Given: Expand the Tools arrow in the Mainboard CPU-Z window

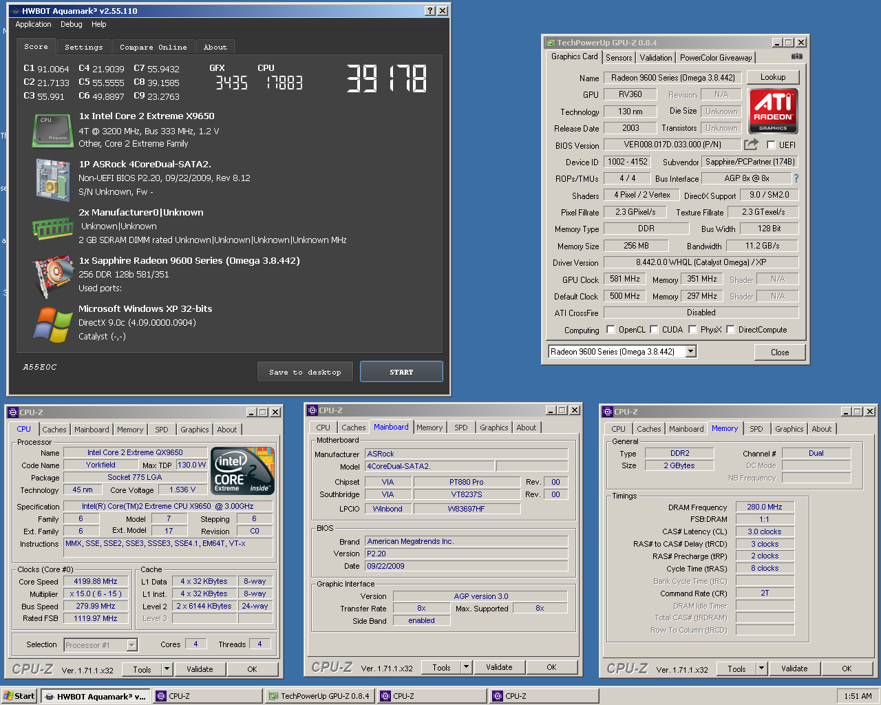Looking at the screenshot, I should (466, 667).
